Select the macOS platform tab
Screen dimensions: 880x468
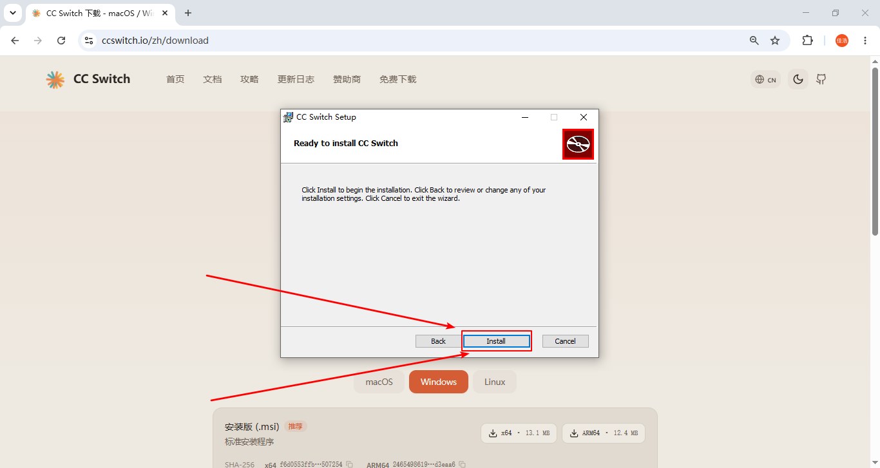[x=379, y=382]
